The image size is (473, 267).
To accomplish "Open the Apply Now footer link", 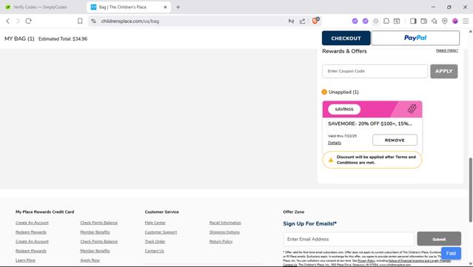I will tap(90, 260).
